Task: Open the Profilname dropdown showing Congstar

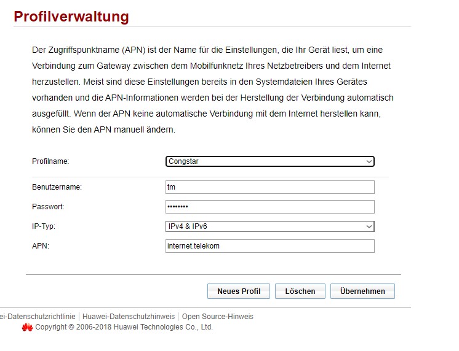Action: [x=269, y=161]
